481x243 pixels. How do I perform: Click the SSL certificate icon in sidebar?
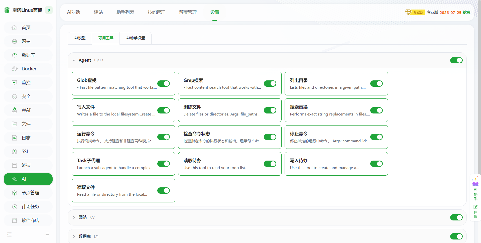tap(15, 152)
